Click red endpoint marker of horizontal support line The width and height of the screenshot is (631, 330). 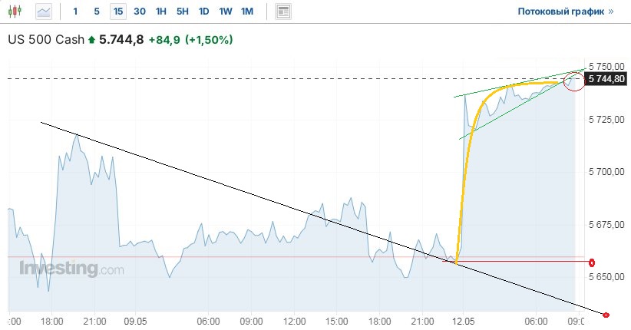pos(592,262)
